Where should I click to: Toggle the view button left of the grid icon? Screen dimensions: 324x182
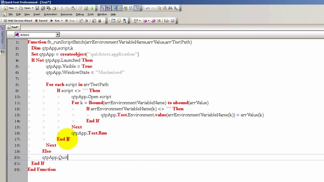click(114, 8)
